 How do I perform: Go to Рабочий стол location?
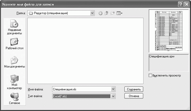pyautogui.click(x=14, y=43)
